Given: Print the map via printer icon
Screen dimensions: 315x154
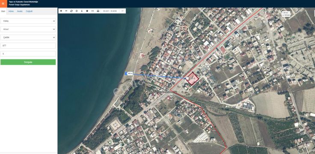Looking at the screenshot, I should point(98,11).
